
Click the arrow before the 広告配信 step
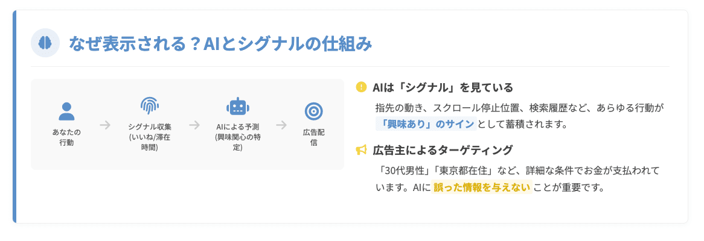pyautogui.click(x=281, y=125)
